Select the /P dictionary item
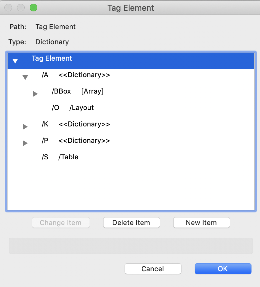The height and width of the screenshot is (287, 260). 76,140
